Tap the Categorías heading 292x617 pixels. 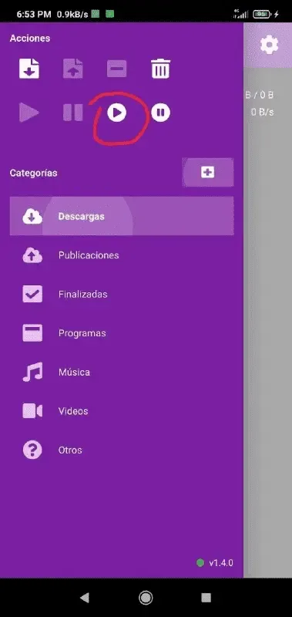(x=33, y=173)
